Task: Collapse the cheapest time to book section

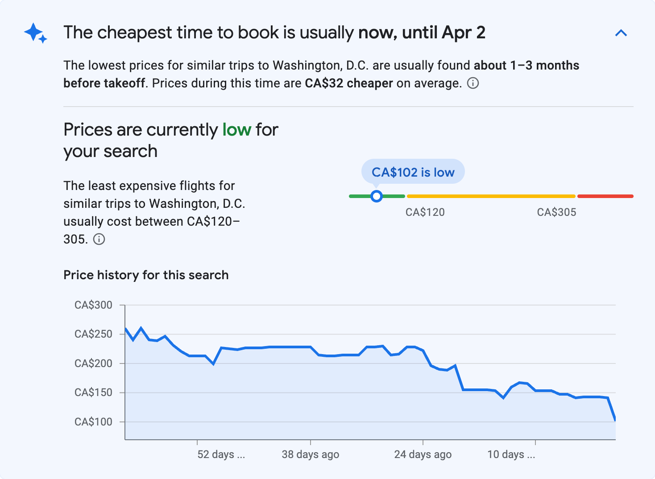Action: pyautogui.click(x=621, y=33)
